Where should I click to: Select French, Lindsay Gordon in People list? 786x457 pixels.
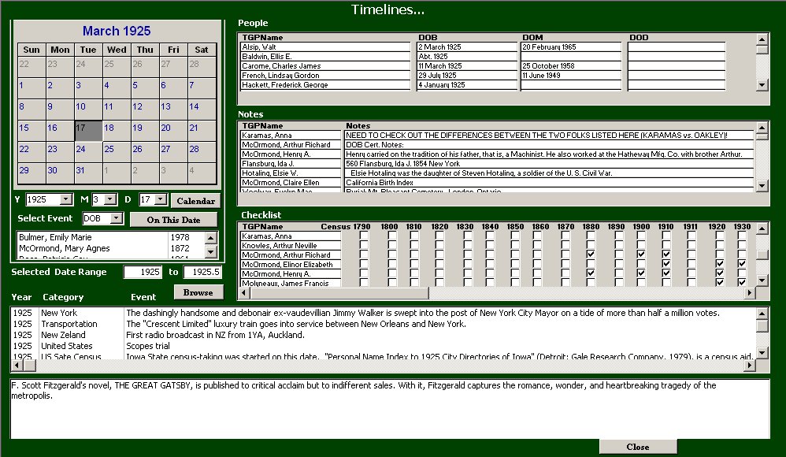pyautogui.click(x=325, y=75)
